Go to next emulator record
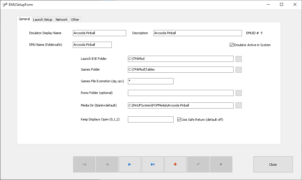 [130, 165]
